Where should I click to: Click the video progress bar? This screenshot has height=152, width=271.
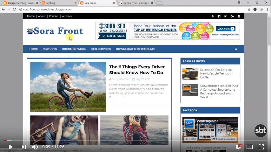135,141
